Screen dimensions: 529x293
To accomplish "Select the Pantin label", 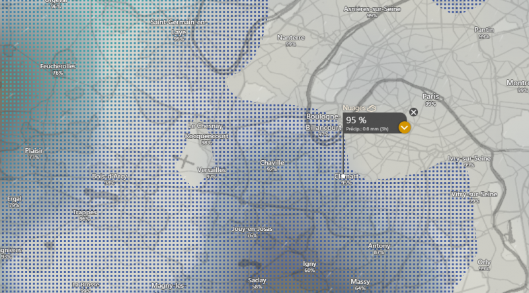I will [x=484, y=30].
